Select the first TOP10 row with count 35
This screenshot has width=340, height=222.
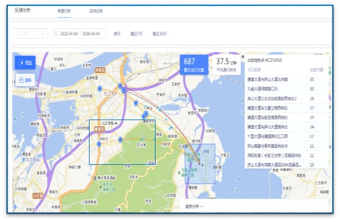tap(286, 79)
